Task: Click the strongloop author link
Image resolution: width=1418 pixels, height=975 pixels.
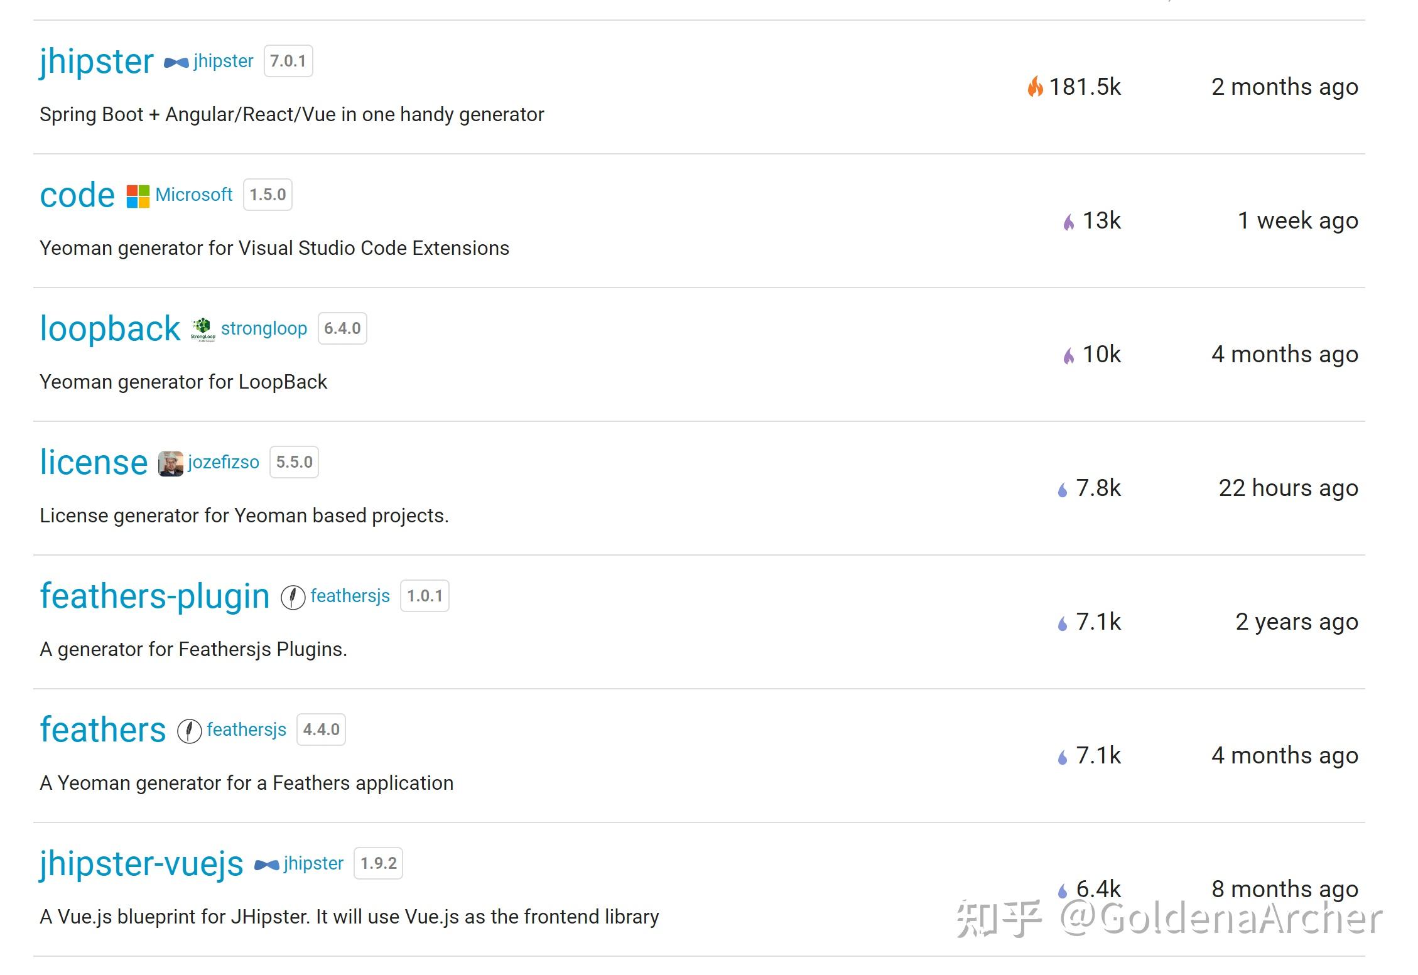Action: [264, 328]
